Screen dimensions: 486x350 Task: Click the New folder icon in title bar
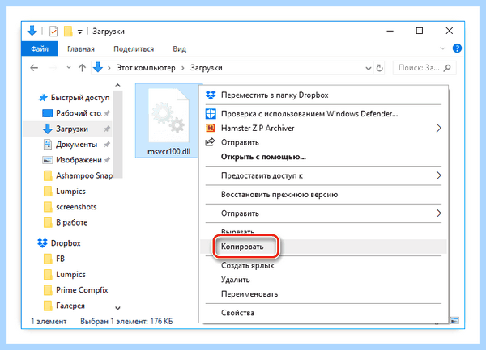68,32
